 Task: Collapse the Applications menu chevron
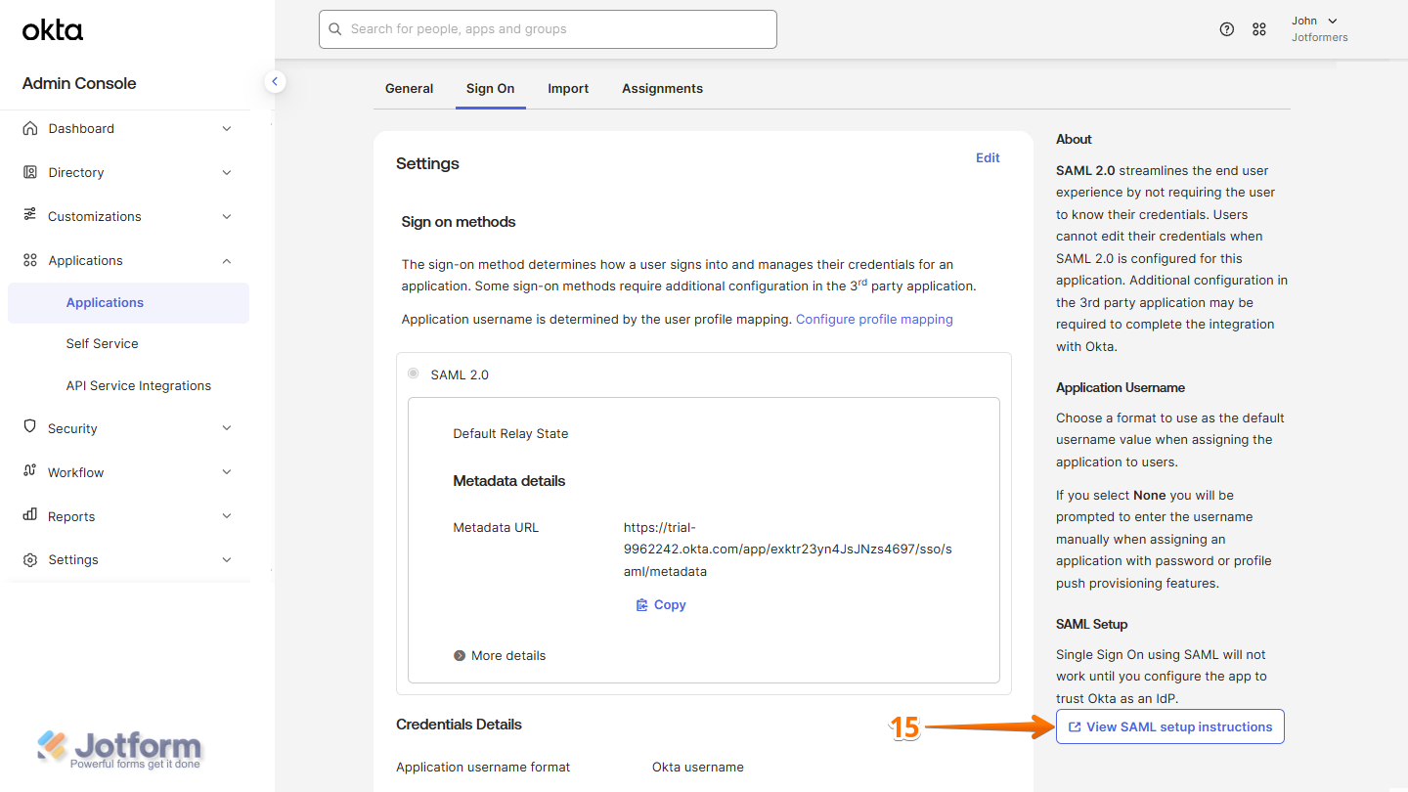coord(227,260)
